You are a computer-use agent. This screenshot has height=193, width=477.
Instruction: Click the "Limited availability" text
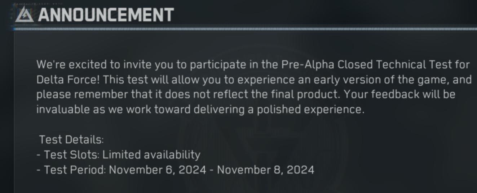click(x=151, y=154)
